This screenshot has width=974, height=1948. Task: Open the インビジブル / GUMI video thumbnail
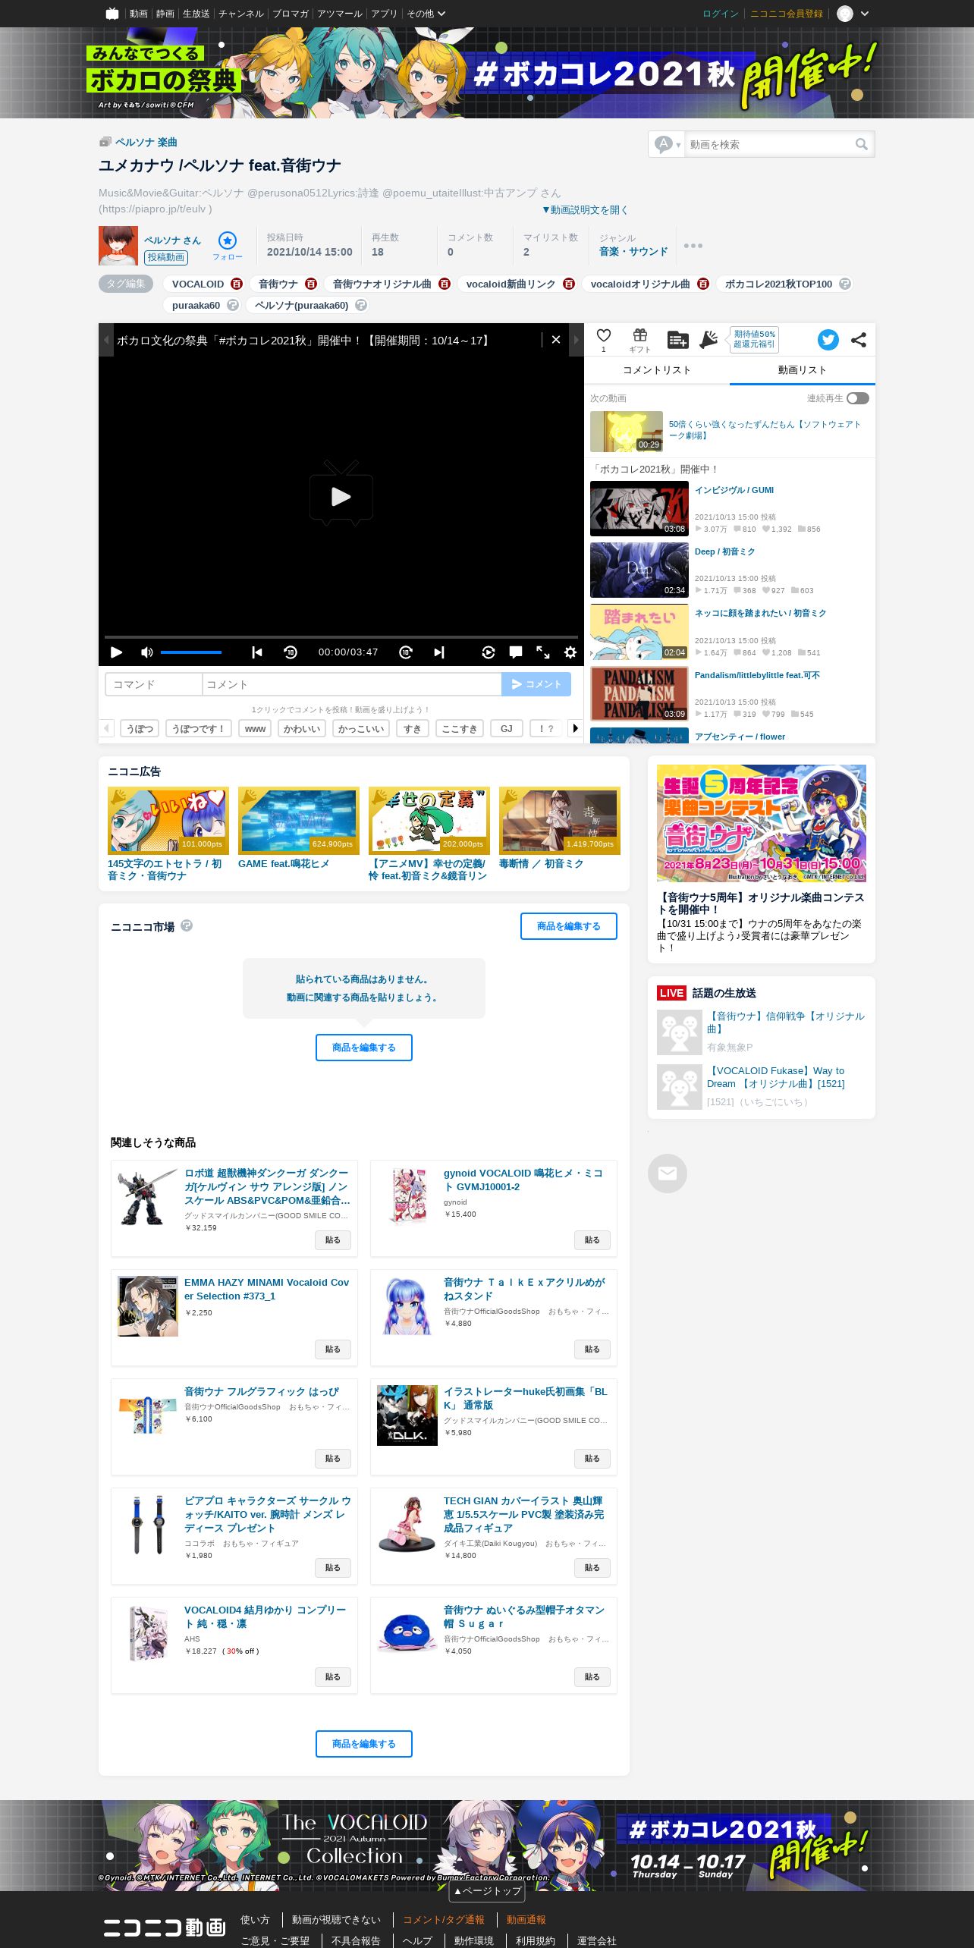[639, 508]
